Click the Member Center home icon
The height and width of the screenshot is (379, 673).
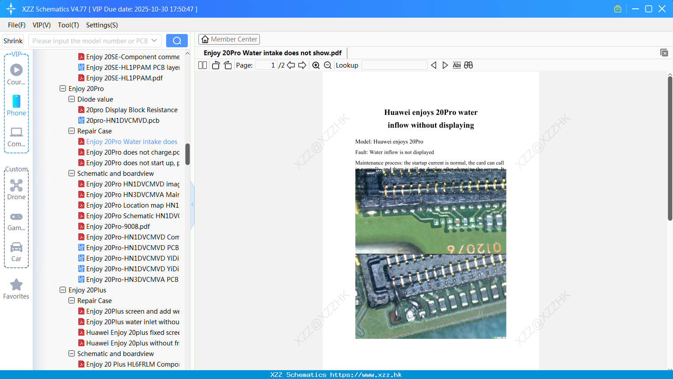click(205, 39)
